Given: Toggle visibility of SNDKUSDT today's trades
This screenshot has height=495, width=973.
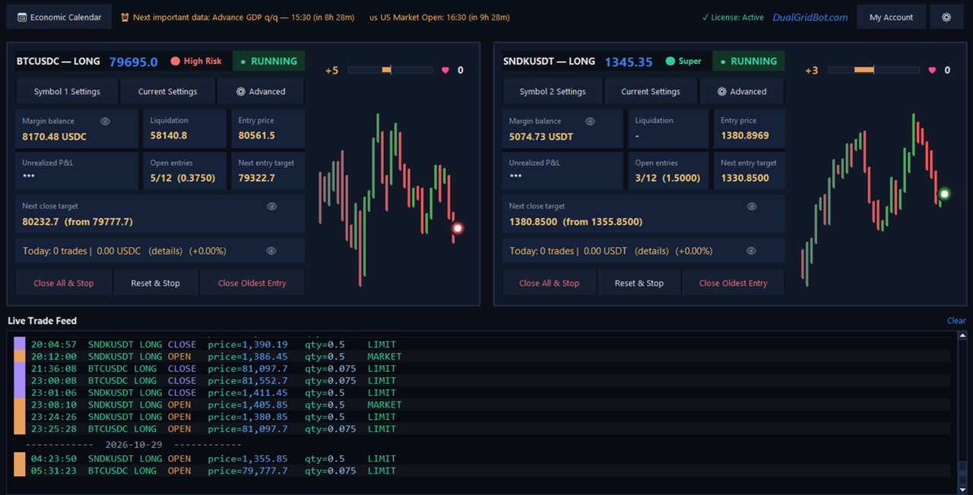Looking at the screenshot, I should (x=751, y=251).
